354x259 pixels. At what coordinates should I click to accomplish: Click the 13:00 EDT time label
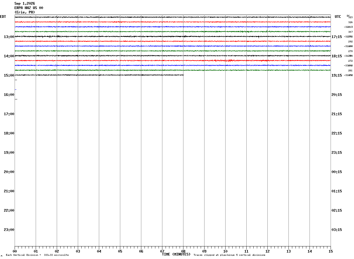[x=9, y=37]
